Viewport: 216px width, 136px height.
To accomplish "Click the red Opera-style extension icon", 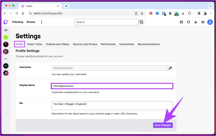I will pos(151,13).
